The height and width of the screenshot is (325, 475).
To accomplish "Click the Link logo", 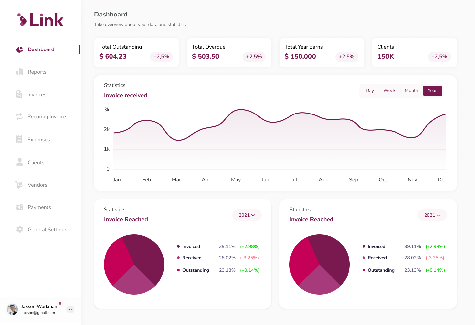I will click(40, 20).
